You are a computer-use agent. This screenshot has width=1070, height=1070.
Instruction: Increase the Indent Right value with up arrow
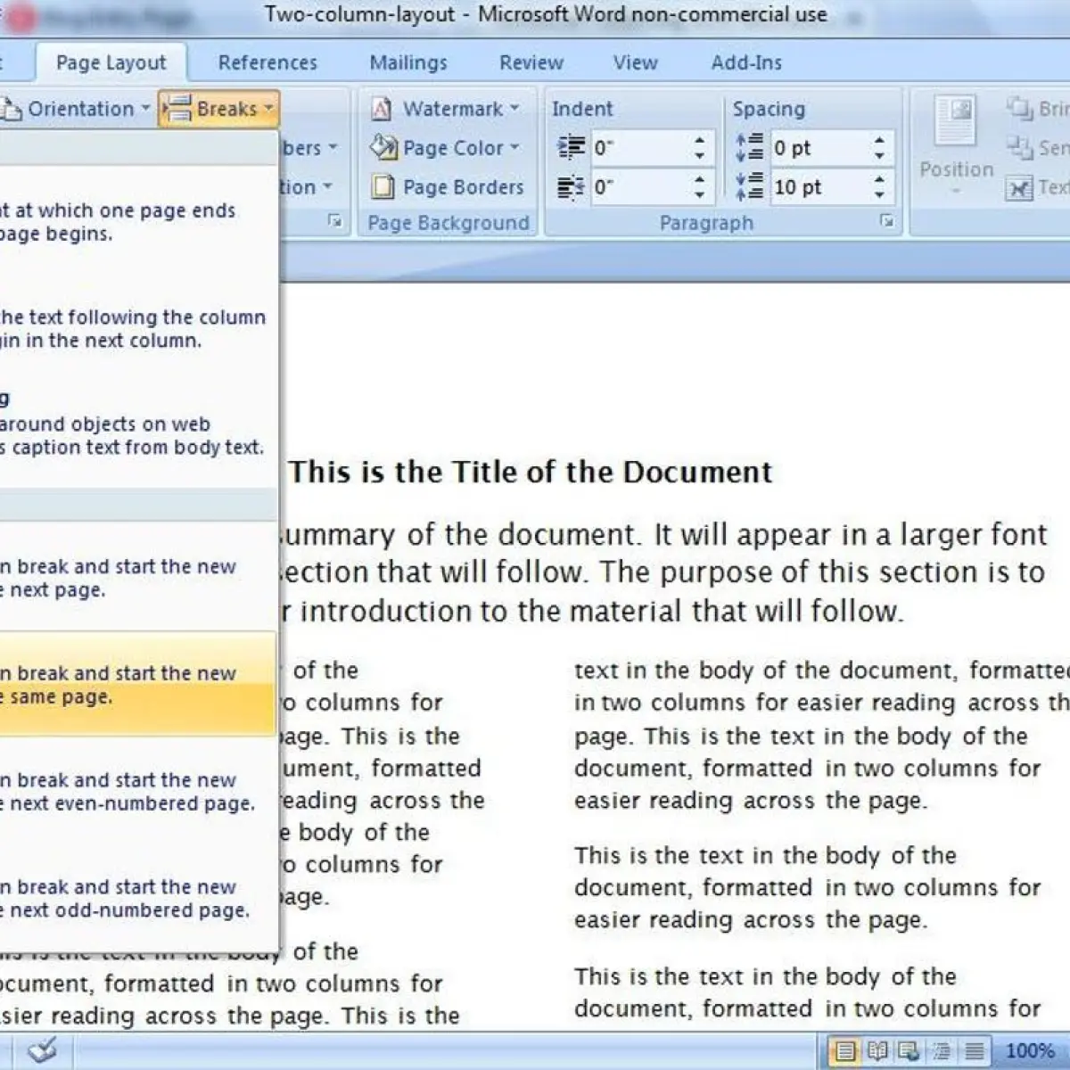point(700,179)
